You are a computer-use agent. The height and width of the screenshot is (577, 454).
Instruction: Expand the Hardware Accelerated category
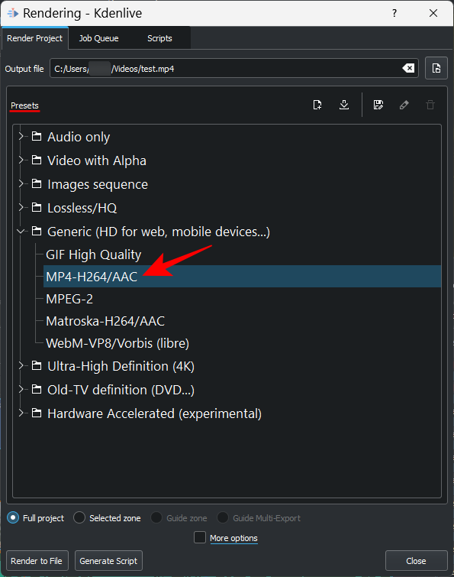tap(21, 413)
